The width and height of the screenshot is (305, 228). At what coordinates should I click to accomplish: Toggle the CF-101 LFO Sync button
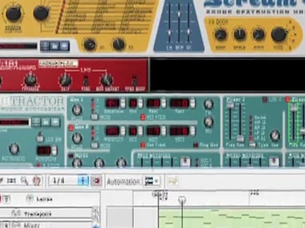86,80
